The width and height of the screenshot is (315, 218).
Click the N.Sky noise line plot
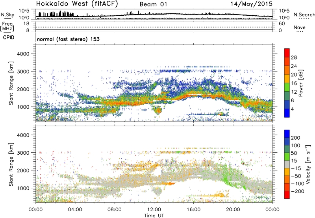[x=154, y=14]
